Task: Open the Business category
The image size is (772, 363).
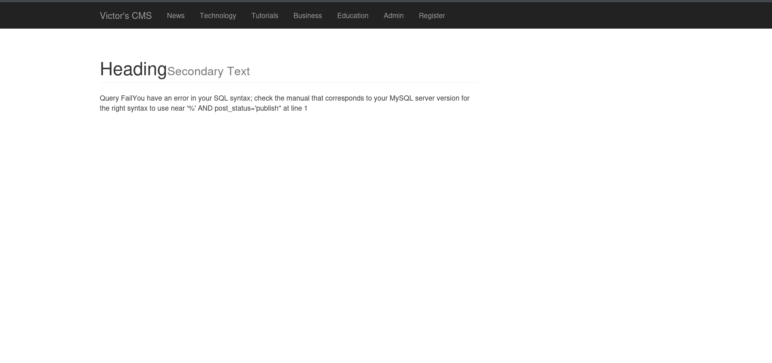Action: tap(308, 16)
